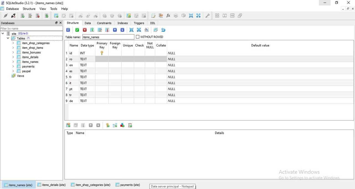The image size is (355, 189).
Task: Click the Table name input field
Action: tap(108, 37)
